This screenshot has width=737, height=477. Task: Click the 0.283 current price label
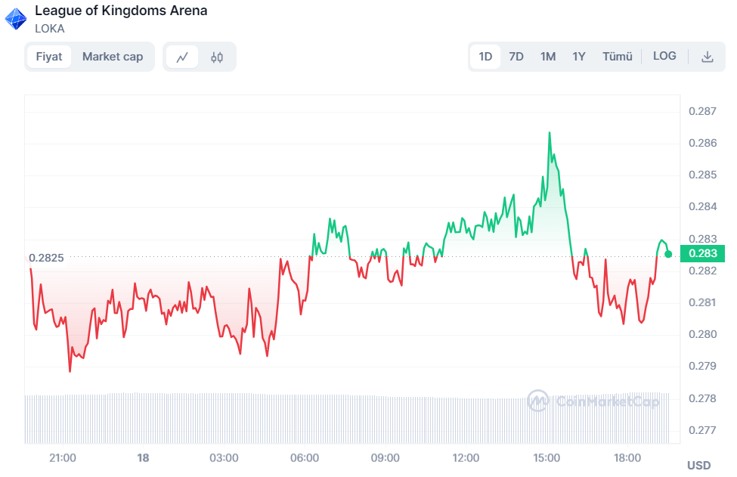click(x=702, y=253)
